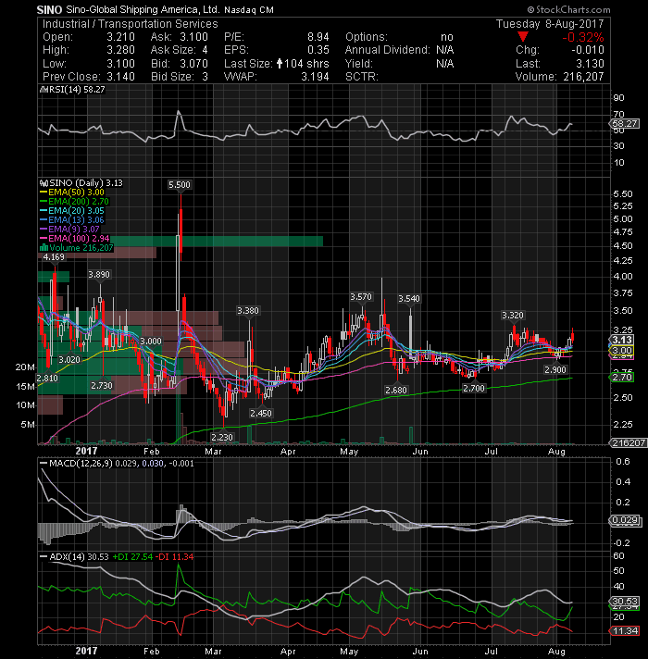Click the 3.020 price label
Viewport: 648px width, 659px height.
tap(69, 359)
